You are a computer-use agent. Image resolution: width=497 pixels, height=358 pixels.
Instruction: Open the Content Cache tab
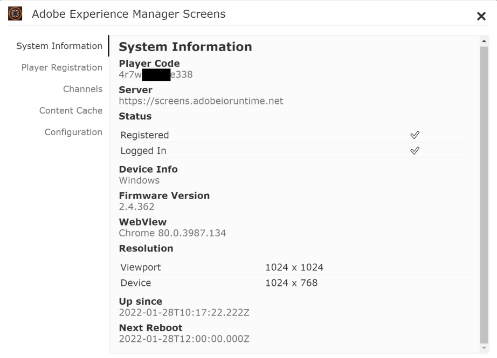(x=71, y=111)
